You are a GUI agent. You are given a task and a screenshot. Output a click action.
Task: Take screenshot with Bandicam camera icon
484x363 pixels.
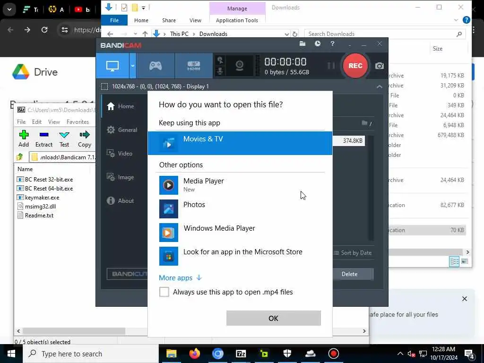(380, 66)
